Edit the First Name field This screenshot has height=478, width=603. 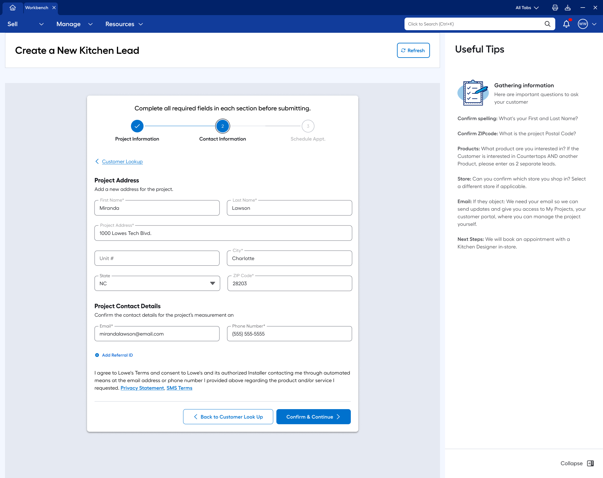[157, 208]
